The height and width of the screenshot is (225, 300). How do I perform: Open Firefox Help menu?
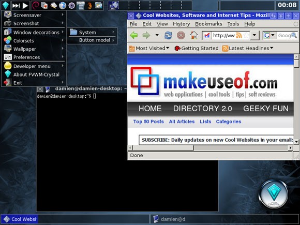click(x=250, y=24)
